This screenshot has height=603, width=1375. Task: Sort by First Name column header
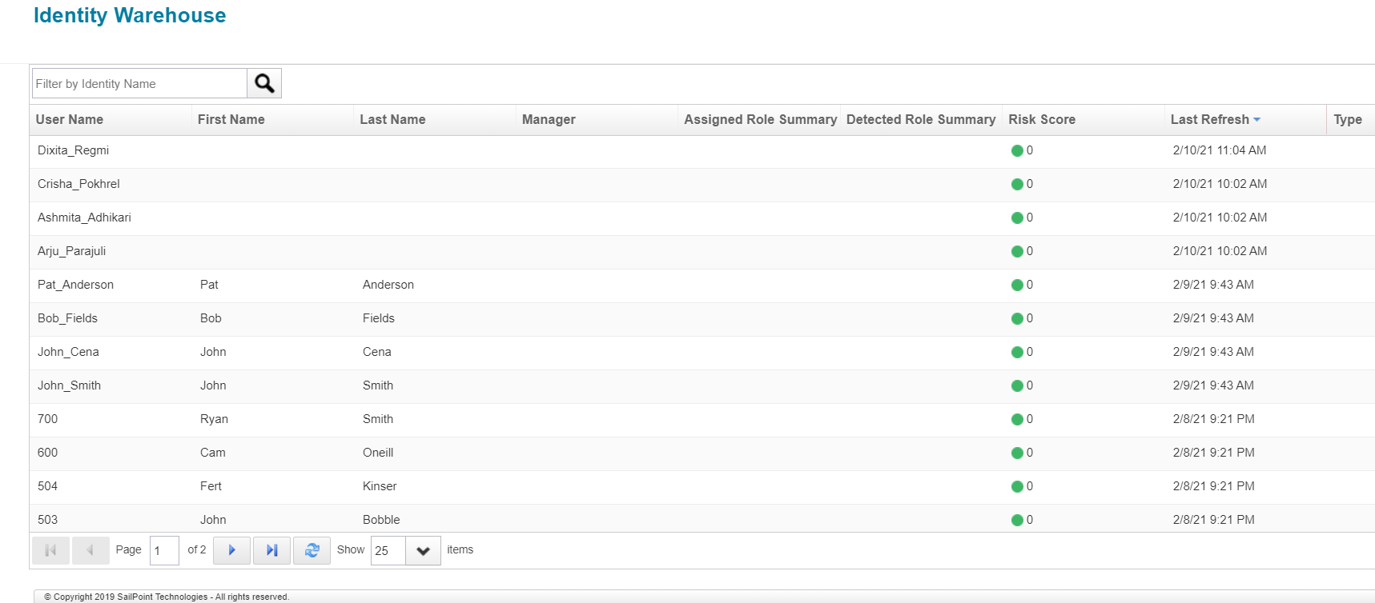pyautogui.click(x=231, y=120)
